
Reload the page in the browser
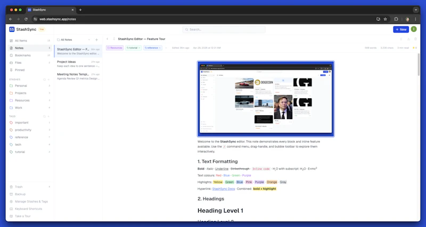tap(26, 19)
